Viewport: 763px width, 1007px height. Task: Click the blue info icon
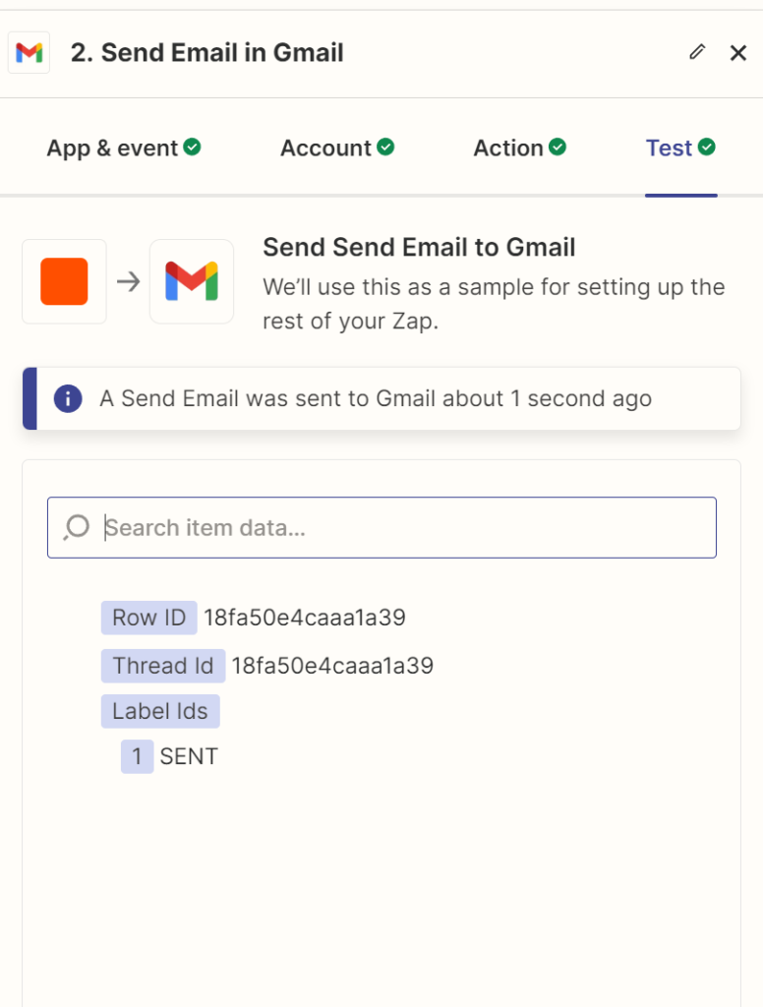tap(68, 398)
